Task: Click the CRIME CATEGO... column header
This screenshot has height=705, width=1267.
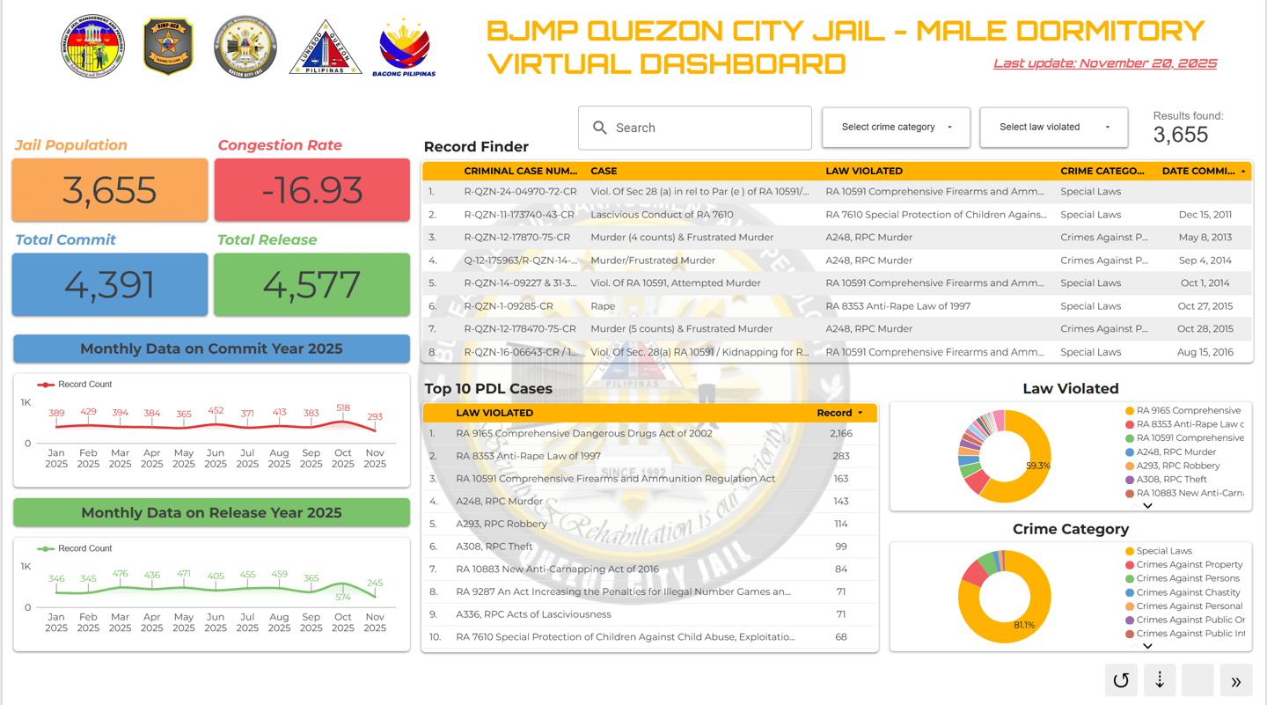Action: pos(1102,171)
